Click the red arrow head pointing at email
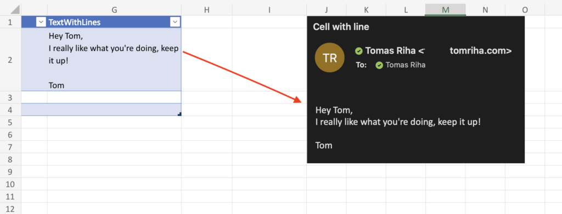 298,100
